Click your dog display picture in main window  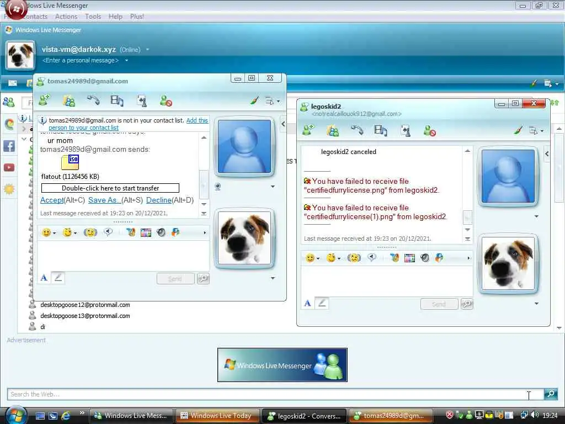pos(20,55)
